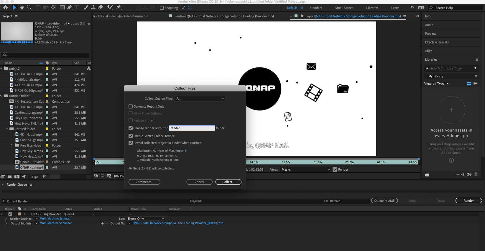Select the Zoom magnifier tool
Viewport: 485px width, 251px height.
pos(29,7)
